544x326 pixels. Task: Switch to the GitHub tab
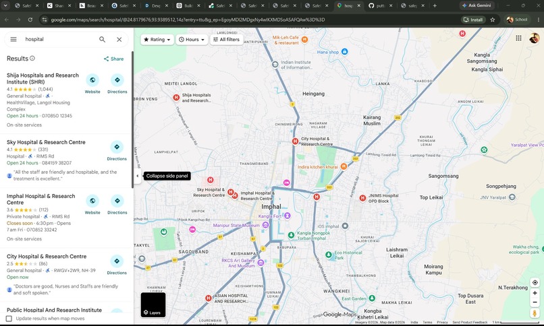(x=381, y=5)
